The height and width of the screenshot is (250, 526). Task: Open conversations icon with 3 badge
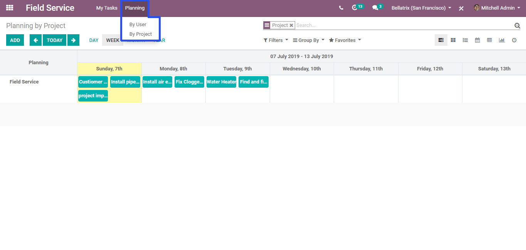pos(378,7)
